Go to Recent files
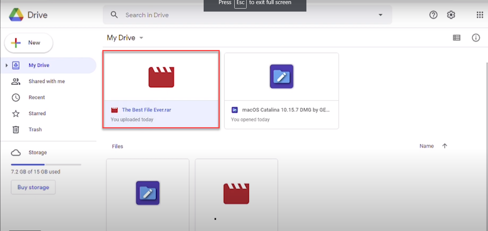 click(x=37, y=97)
